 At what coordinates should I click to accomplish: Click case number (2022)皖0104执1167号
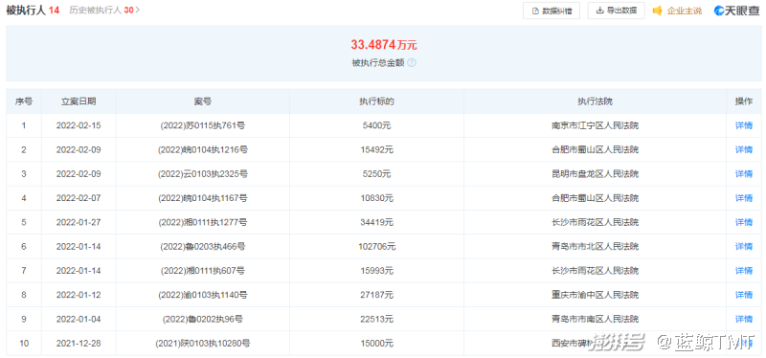[203, 198]
